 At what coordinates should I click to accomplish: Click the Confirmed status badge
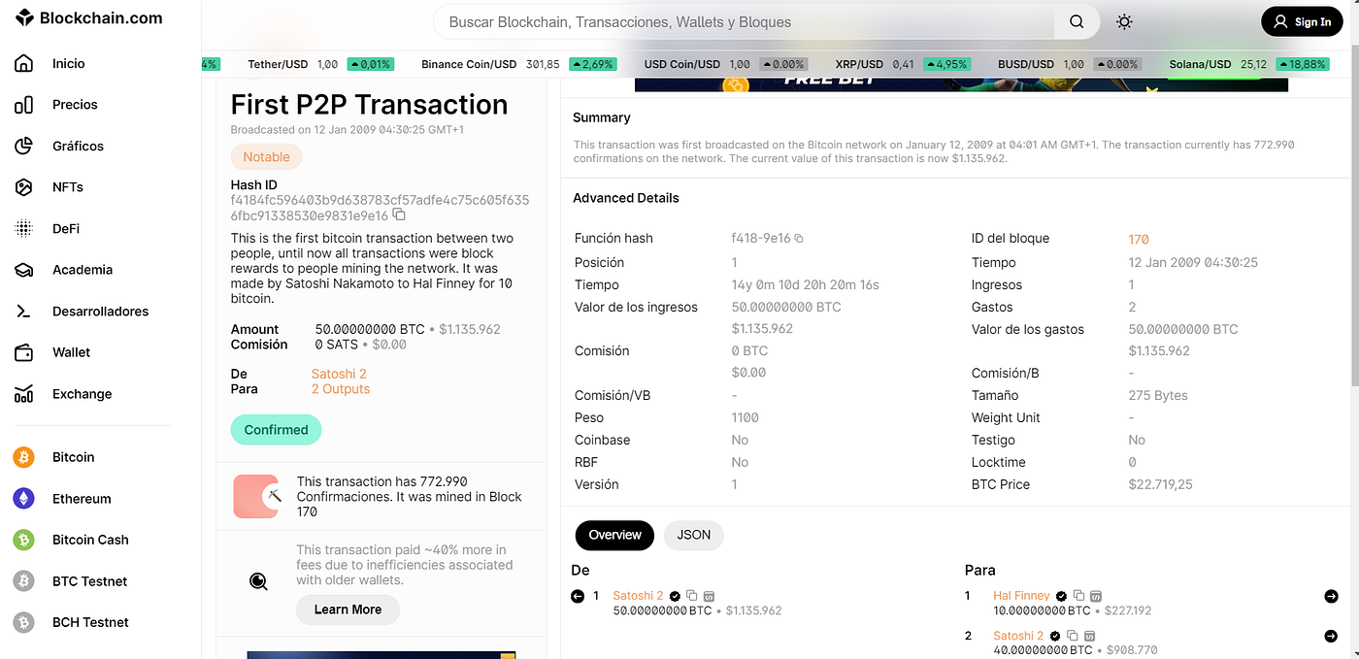(x=276, y=430)
